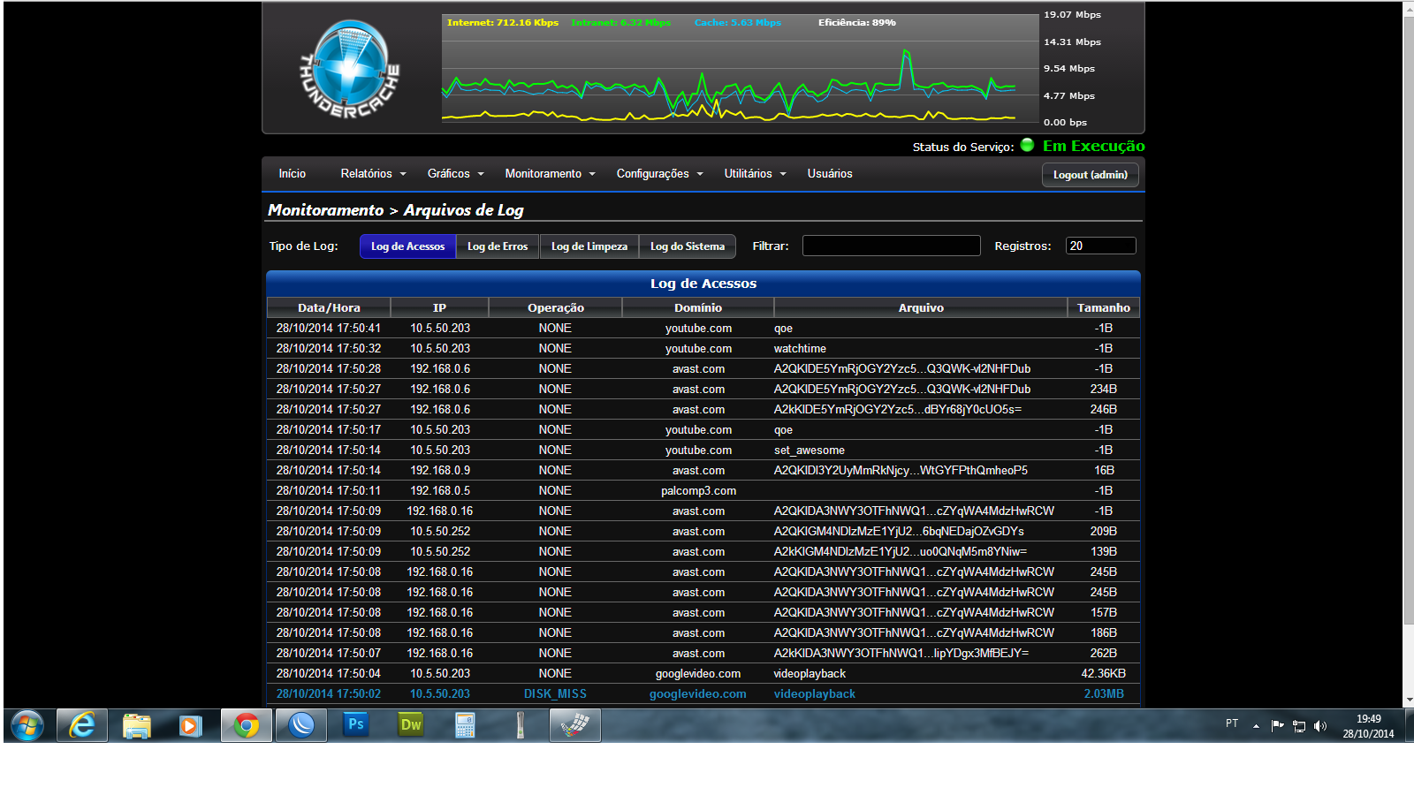Open Windows Explorer from the taskbar

point(137,726)
